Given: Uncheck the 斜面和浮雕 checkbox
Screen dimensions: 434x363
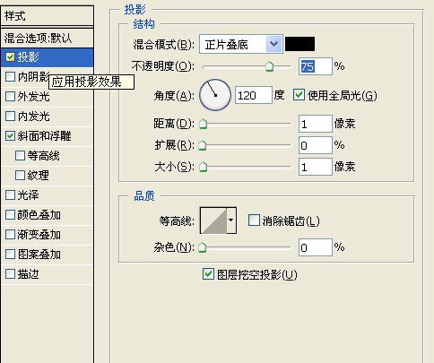Looking at the screenshot, I should click(x=10, y=136).
